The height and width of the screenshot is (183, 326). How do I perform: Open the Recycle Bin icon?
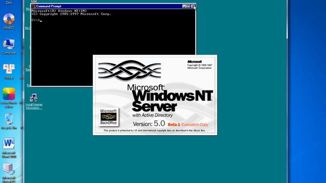pos(9,121)
